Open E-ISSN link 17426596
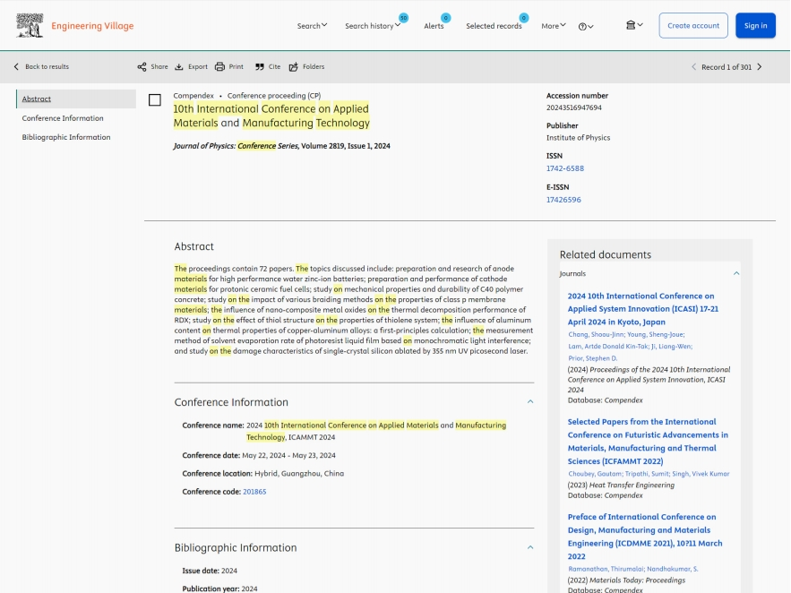Image resolution: width=791 pixels, height=593 pixels. tap(563, 200)
